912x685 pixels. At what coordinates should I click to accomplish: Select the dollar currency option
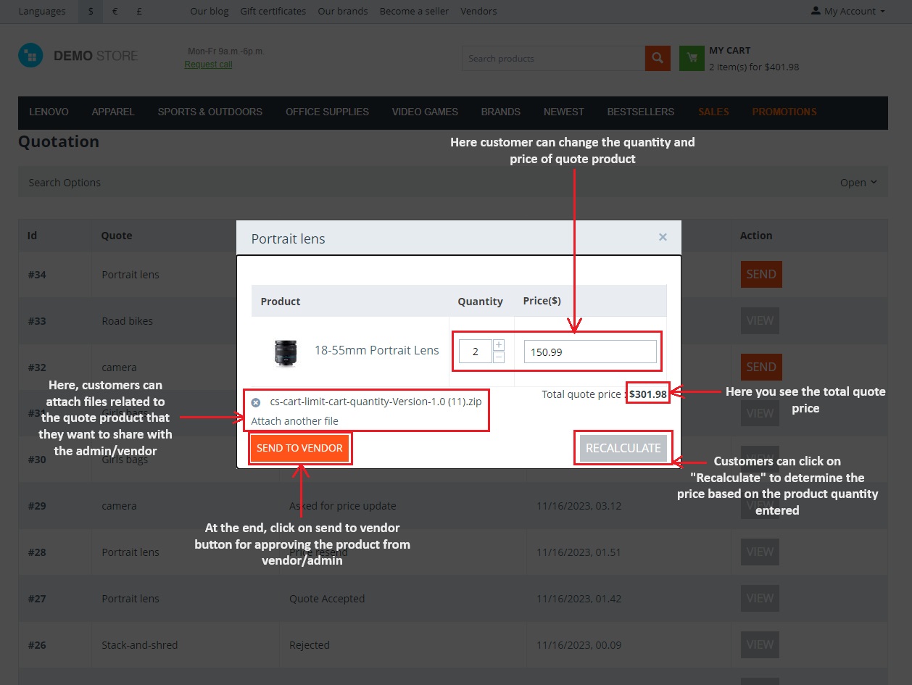(x=91, y=11)
